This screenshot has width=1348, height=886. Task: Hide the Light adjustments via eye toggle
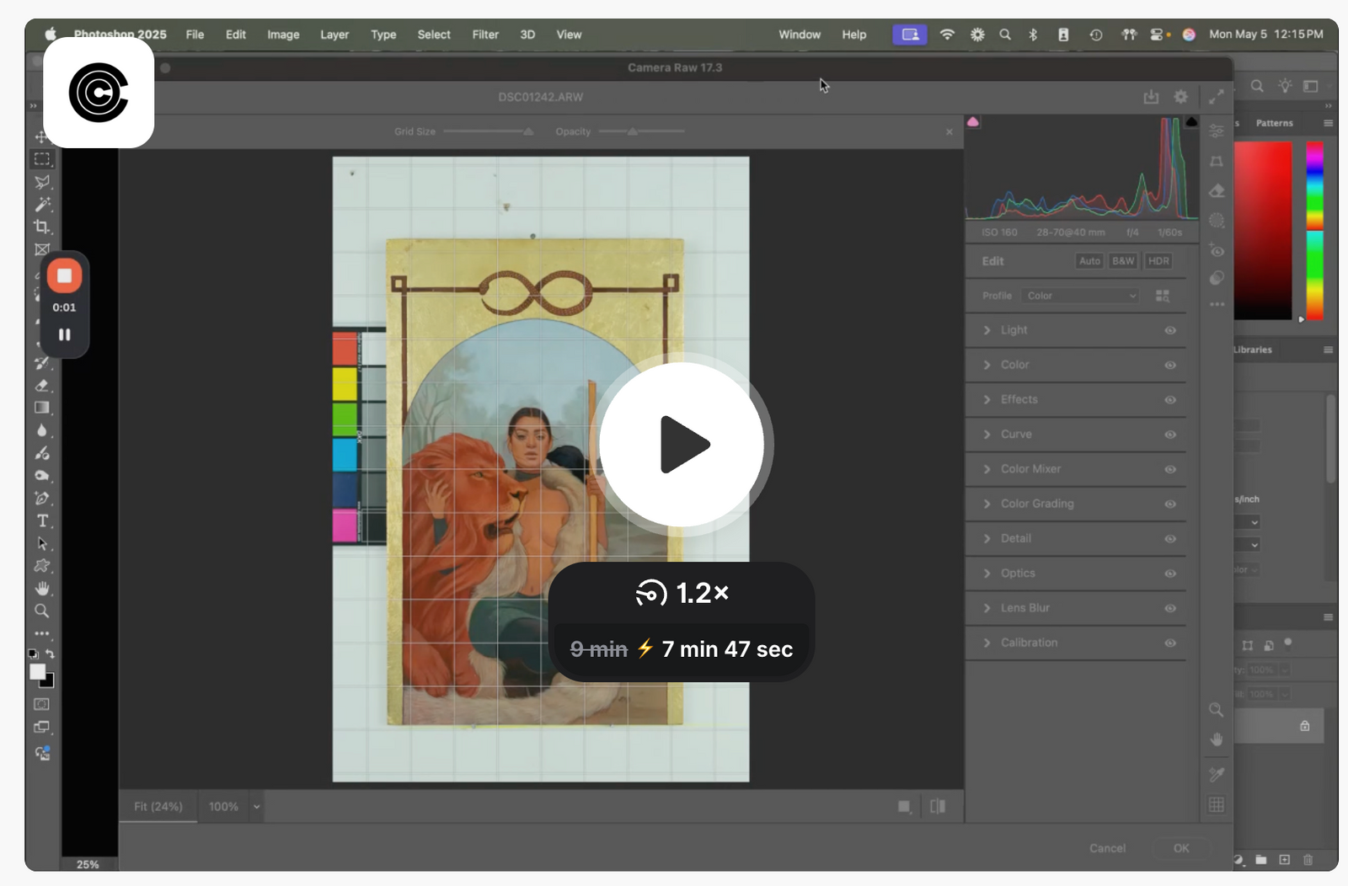pyautogui.click(x=1170, y=330)
